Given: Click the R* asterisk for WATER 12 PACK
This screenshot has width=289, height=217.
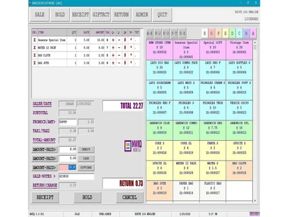Looking at the screenshot, I should tap(131, 47).
